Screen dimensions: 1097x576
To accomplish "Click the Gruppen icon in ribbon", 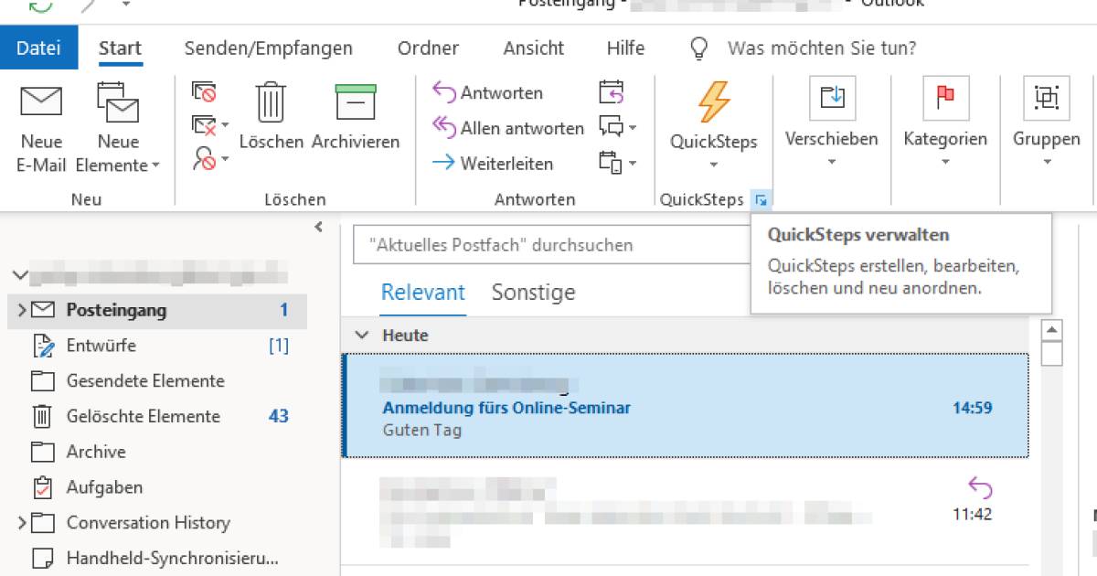I will [x=1046, y=98].
